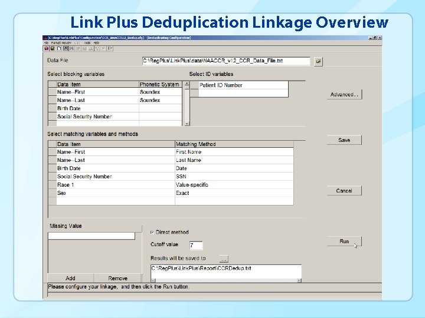Click Data Item header in matching variables table

click(x=116, y=144)
